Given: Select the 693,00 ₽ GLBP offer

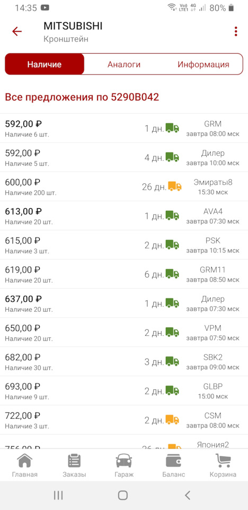Looking at the screenshot, I should 124,390.
